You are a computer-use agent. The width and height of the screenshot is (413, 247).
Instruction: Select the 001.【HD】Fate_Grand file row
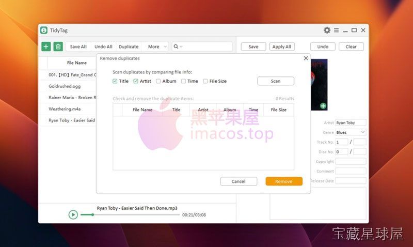(x=68, y=75)
